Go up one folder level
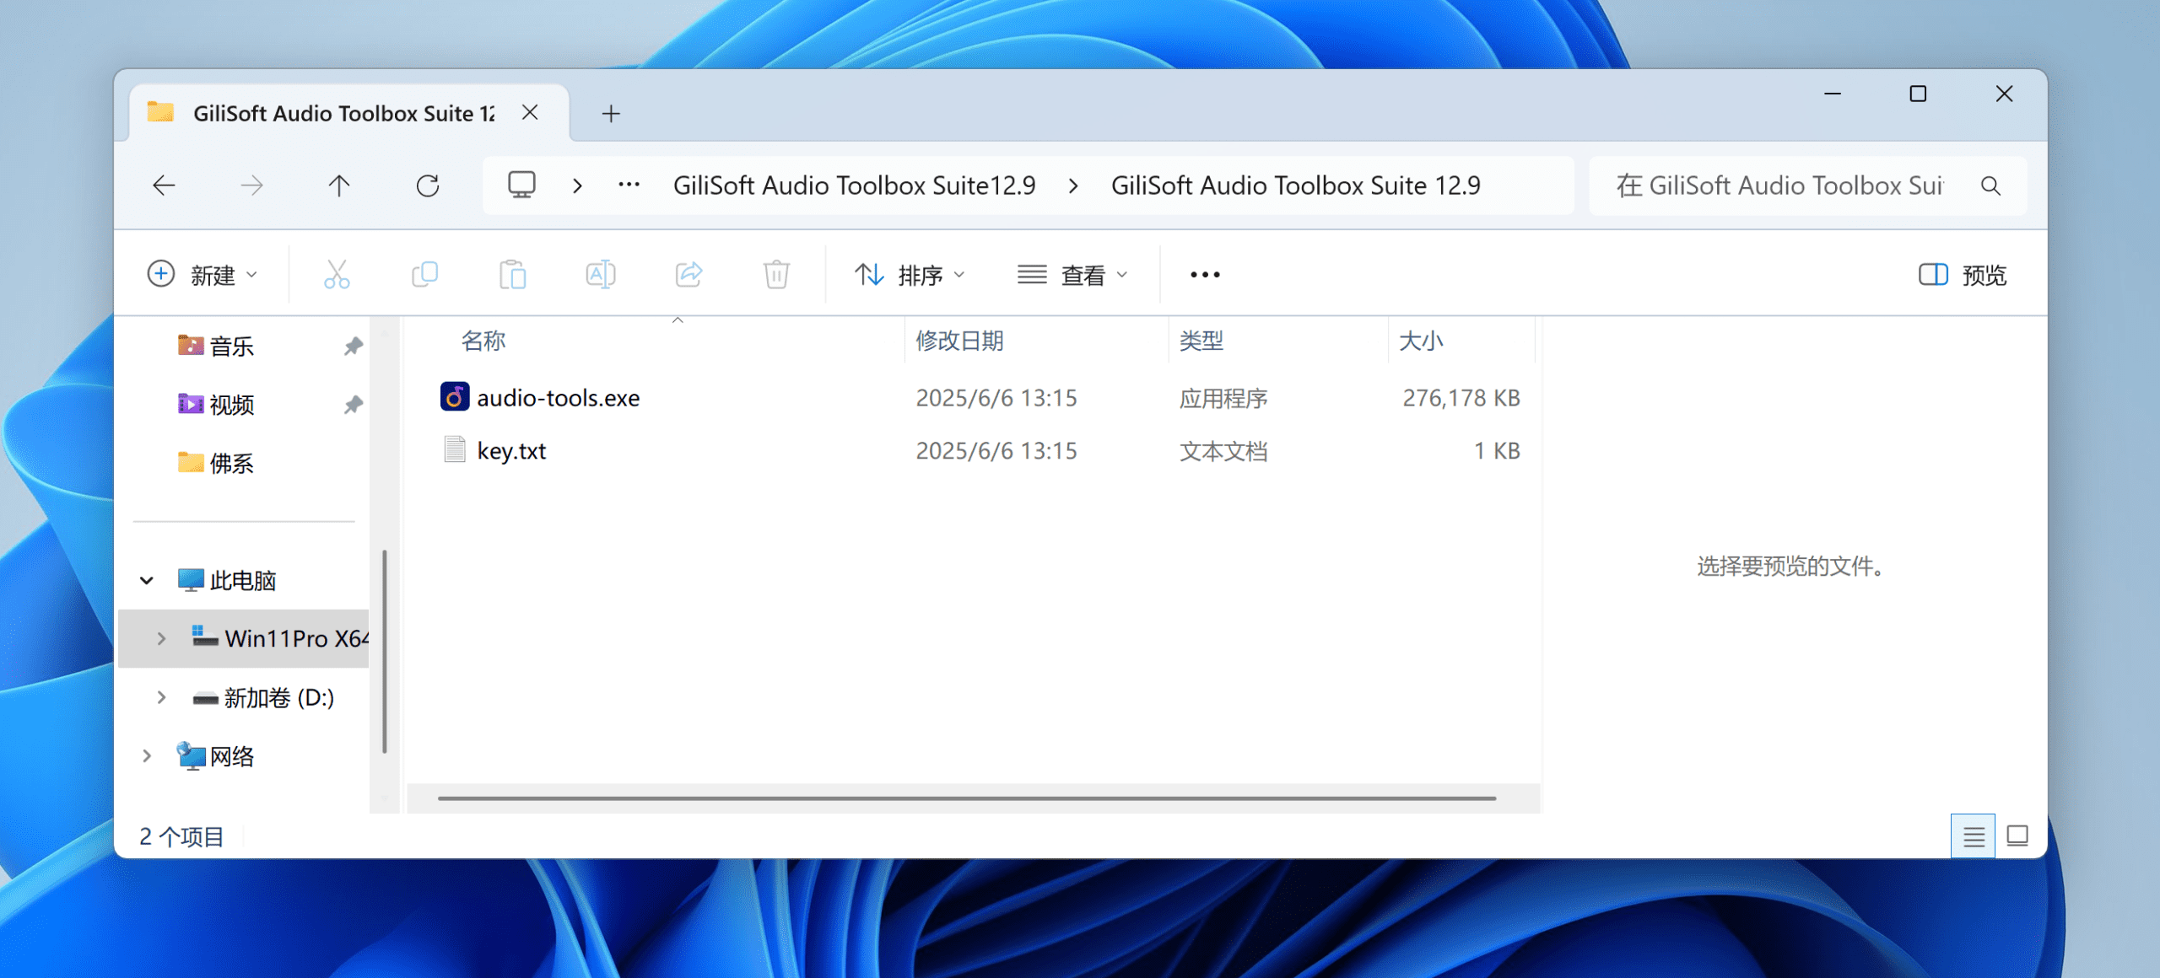The image size is (2160, 978). (339, 185)
